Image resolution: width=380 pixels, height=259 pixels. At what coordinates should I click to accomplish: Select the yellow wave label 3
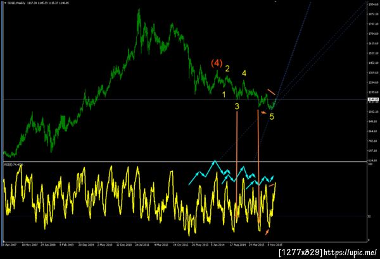click(237, 106)
